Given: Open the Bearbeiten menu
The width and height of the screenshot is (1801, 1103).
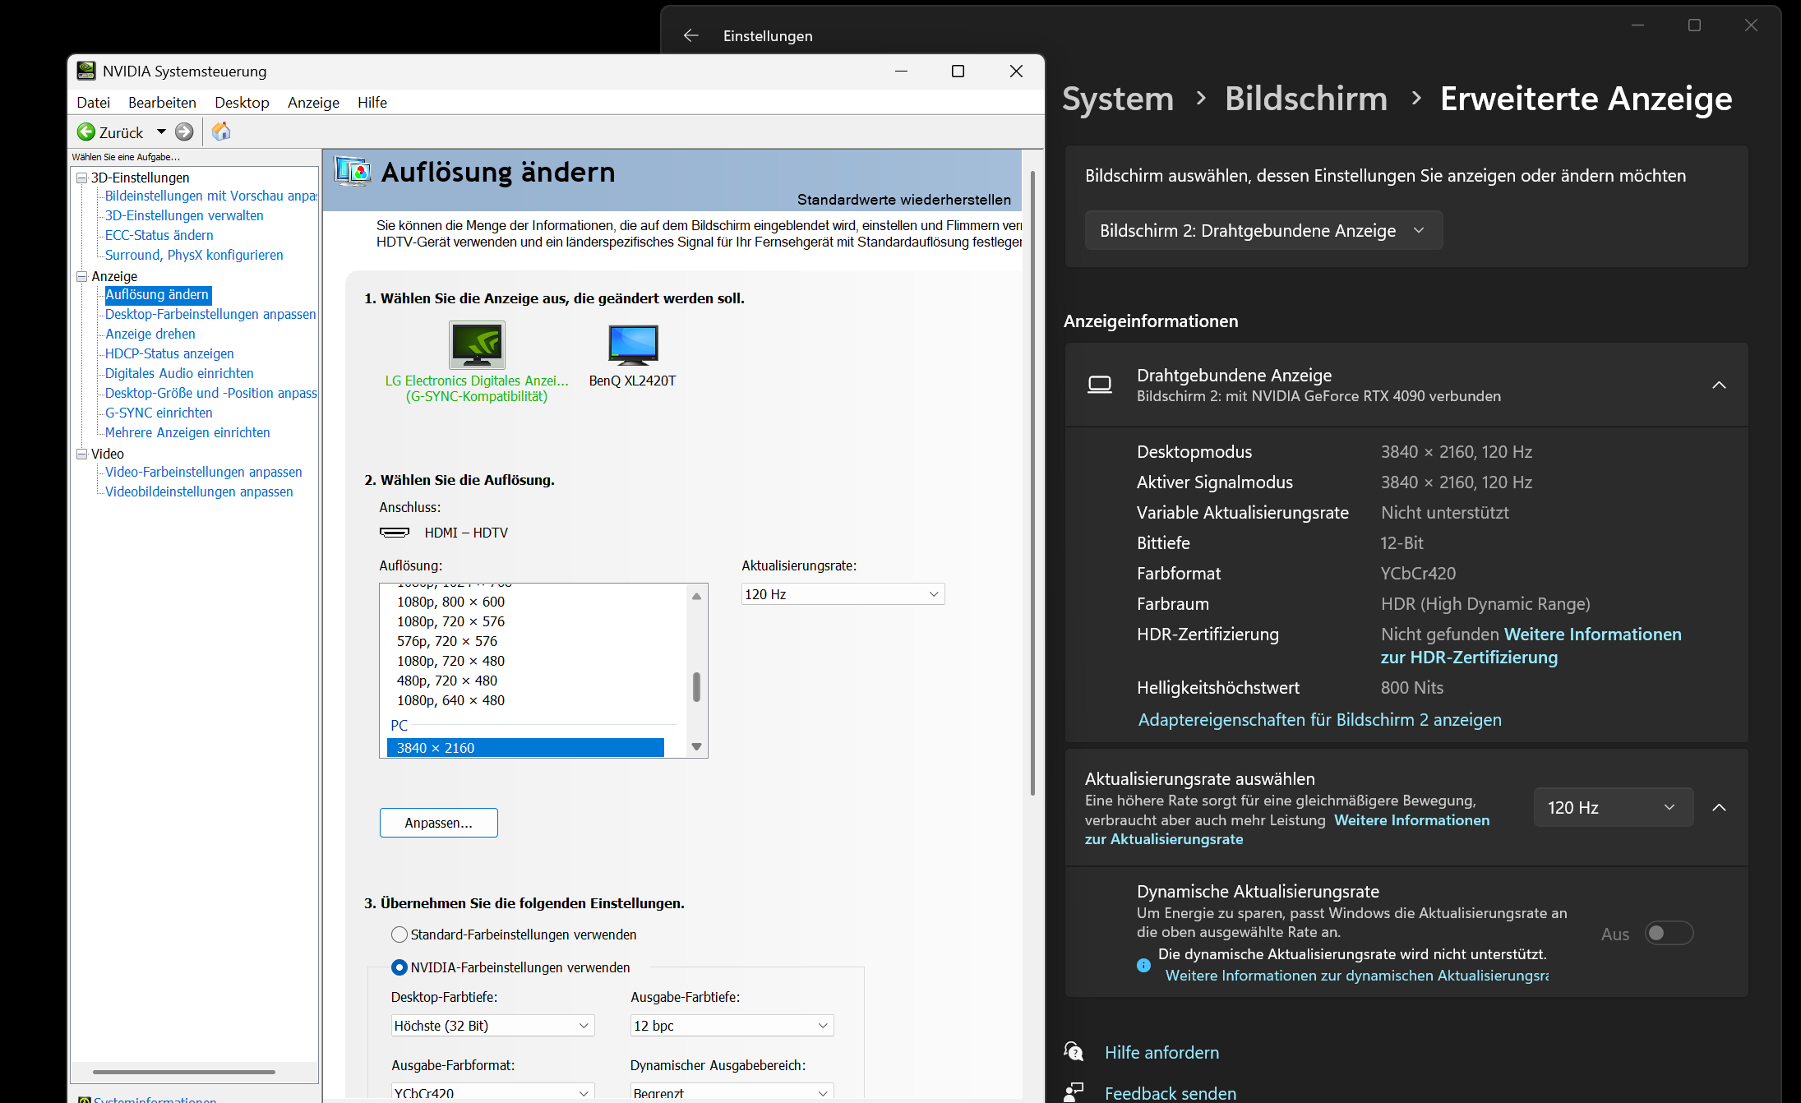Looking at the screenshot, I should [x=162, y=103].
